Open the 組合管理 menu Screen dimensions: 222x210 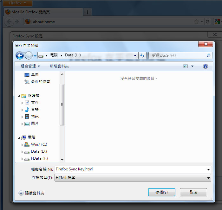[x=30, y=66]
